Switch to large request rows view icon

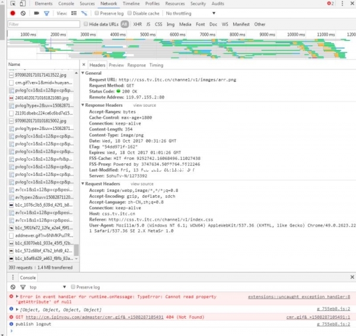coord(74,13)
